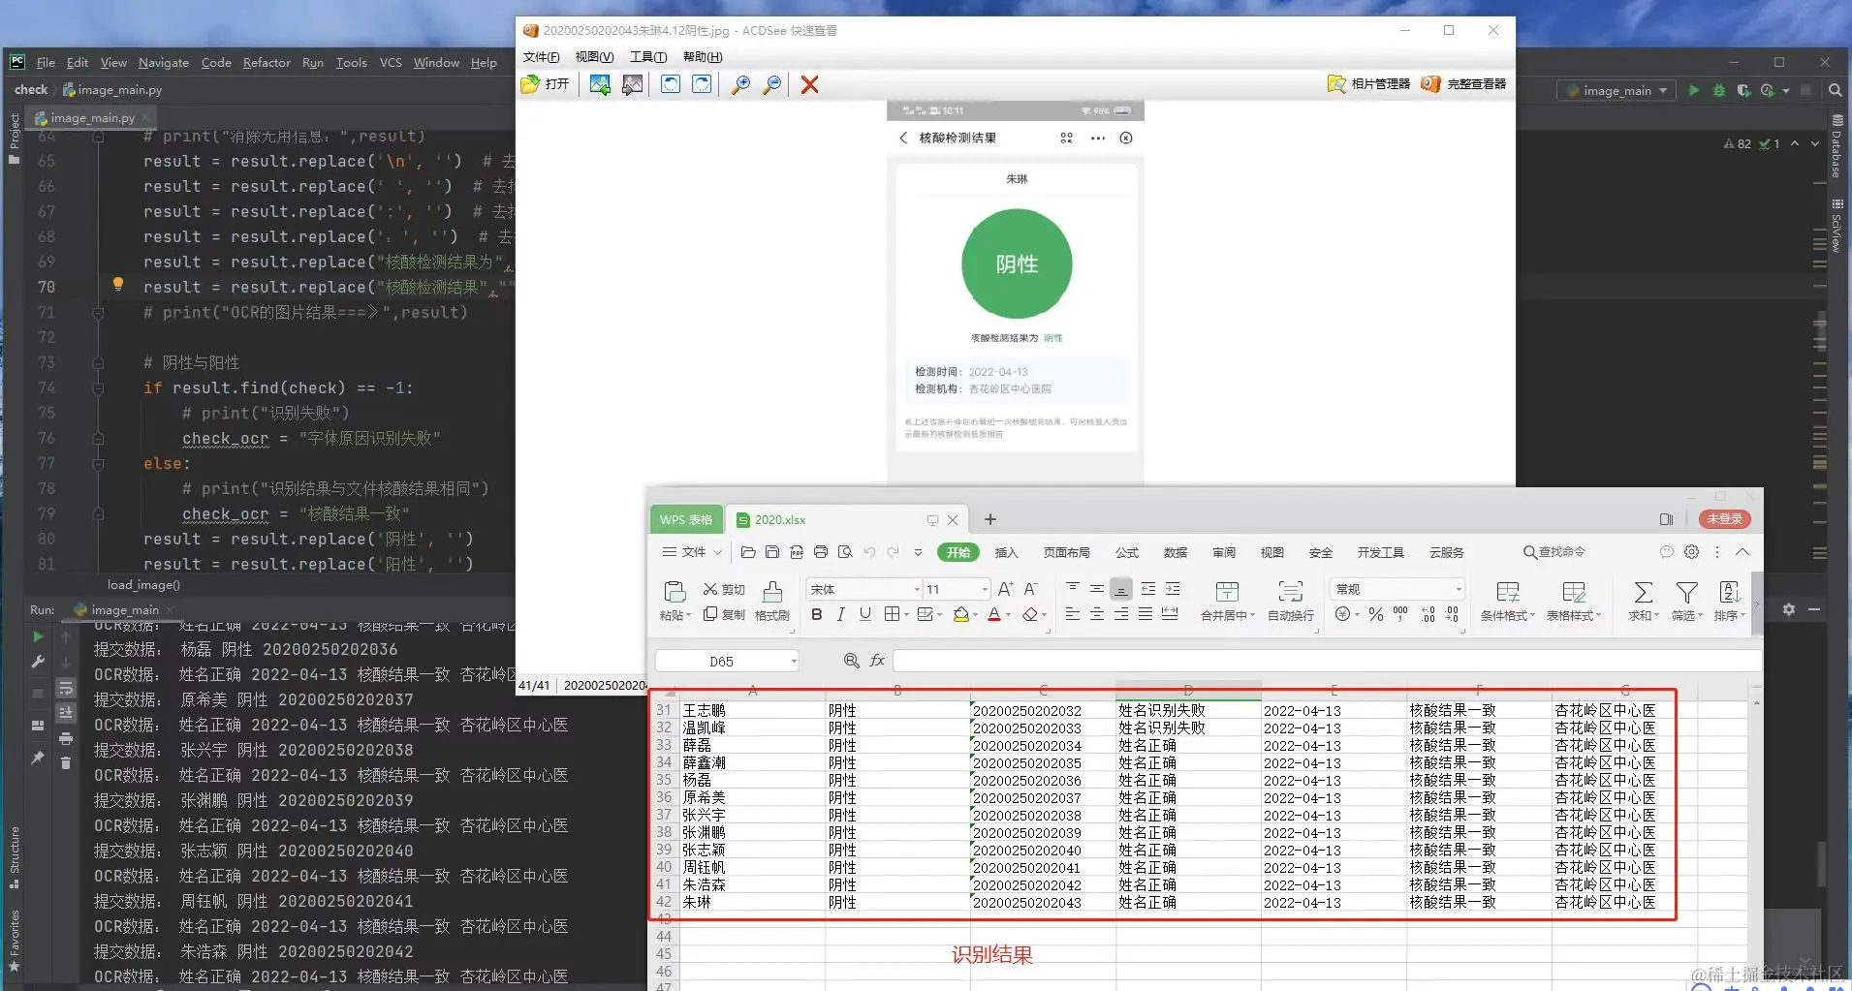Click the 未登录 login button in WPS

click(x=1725, y=519)
